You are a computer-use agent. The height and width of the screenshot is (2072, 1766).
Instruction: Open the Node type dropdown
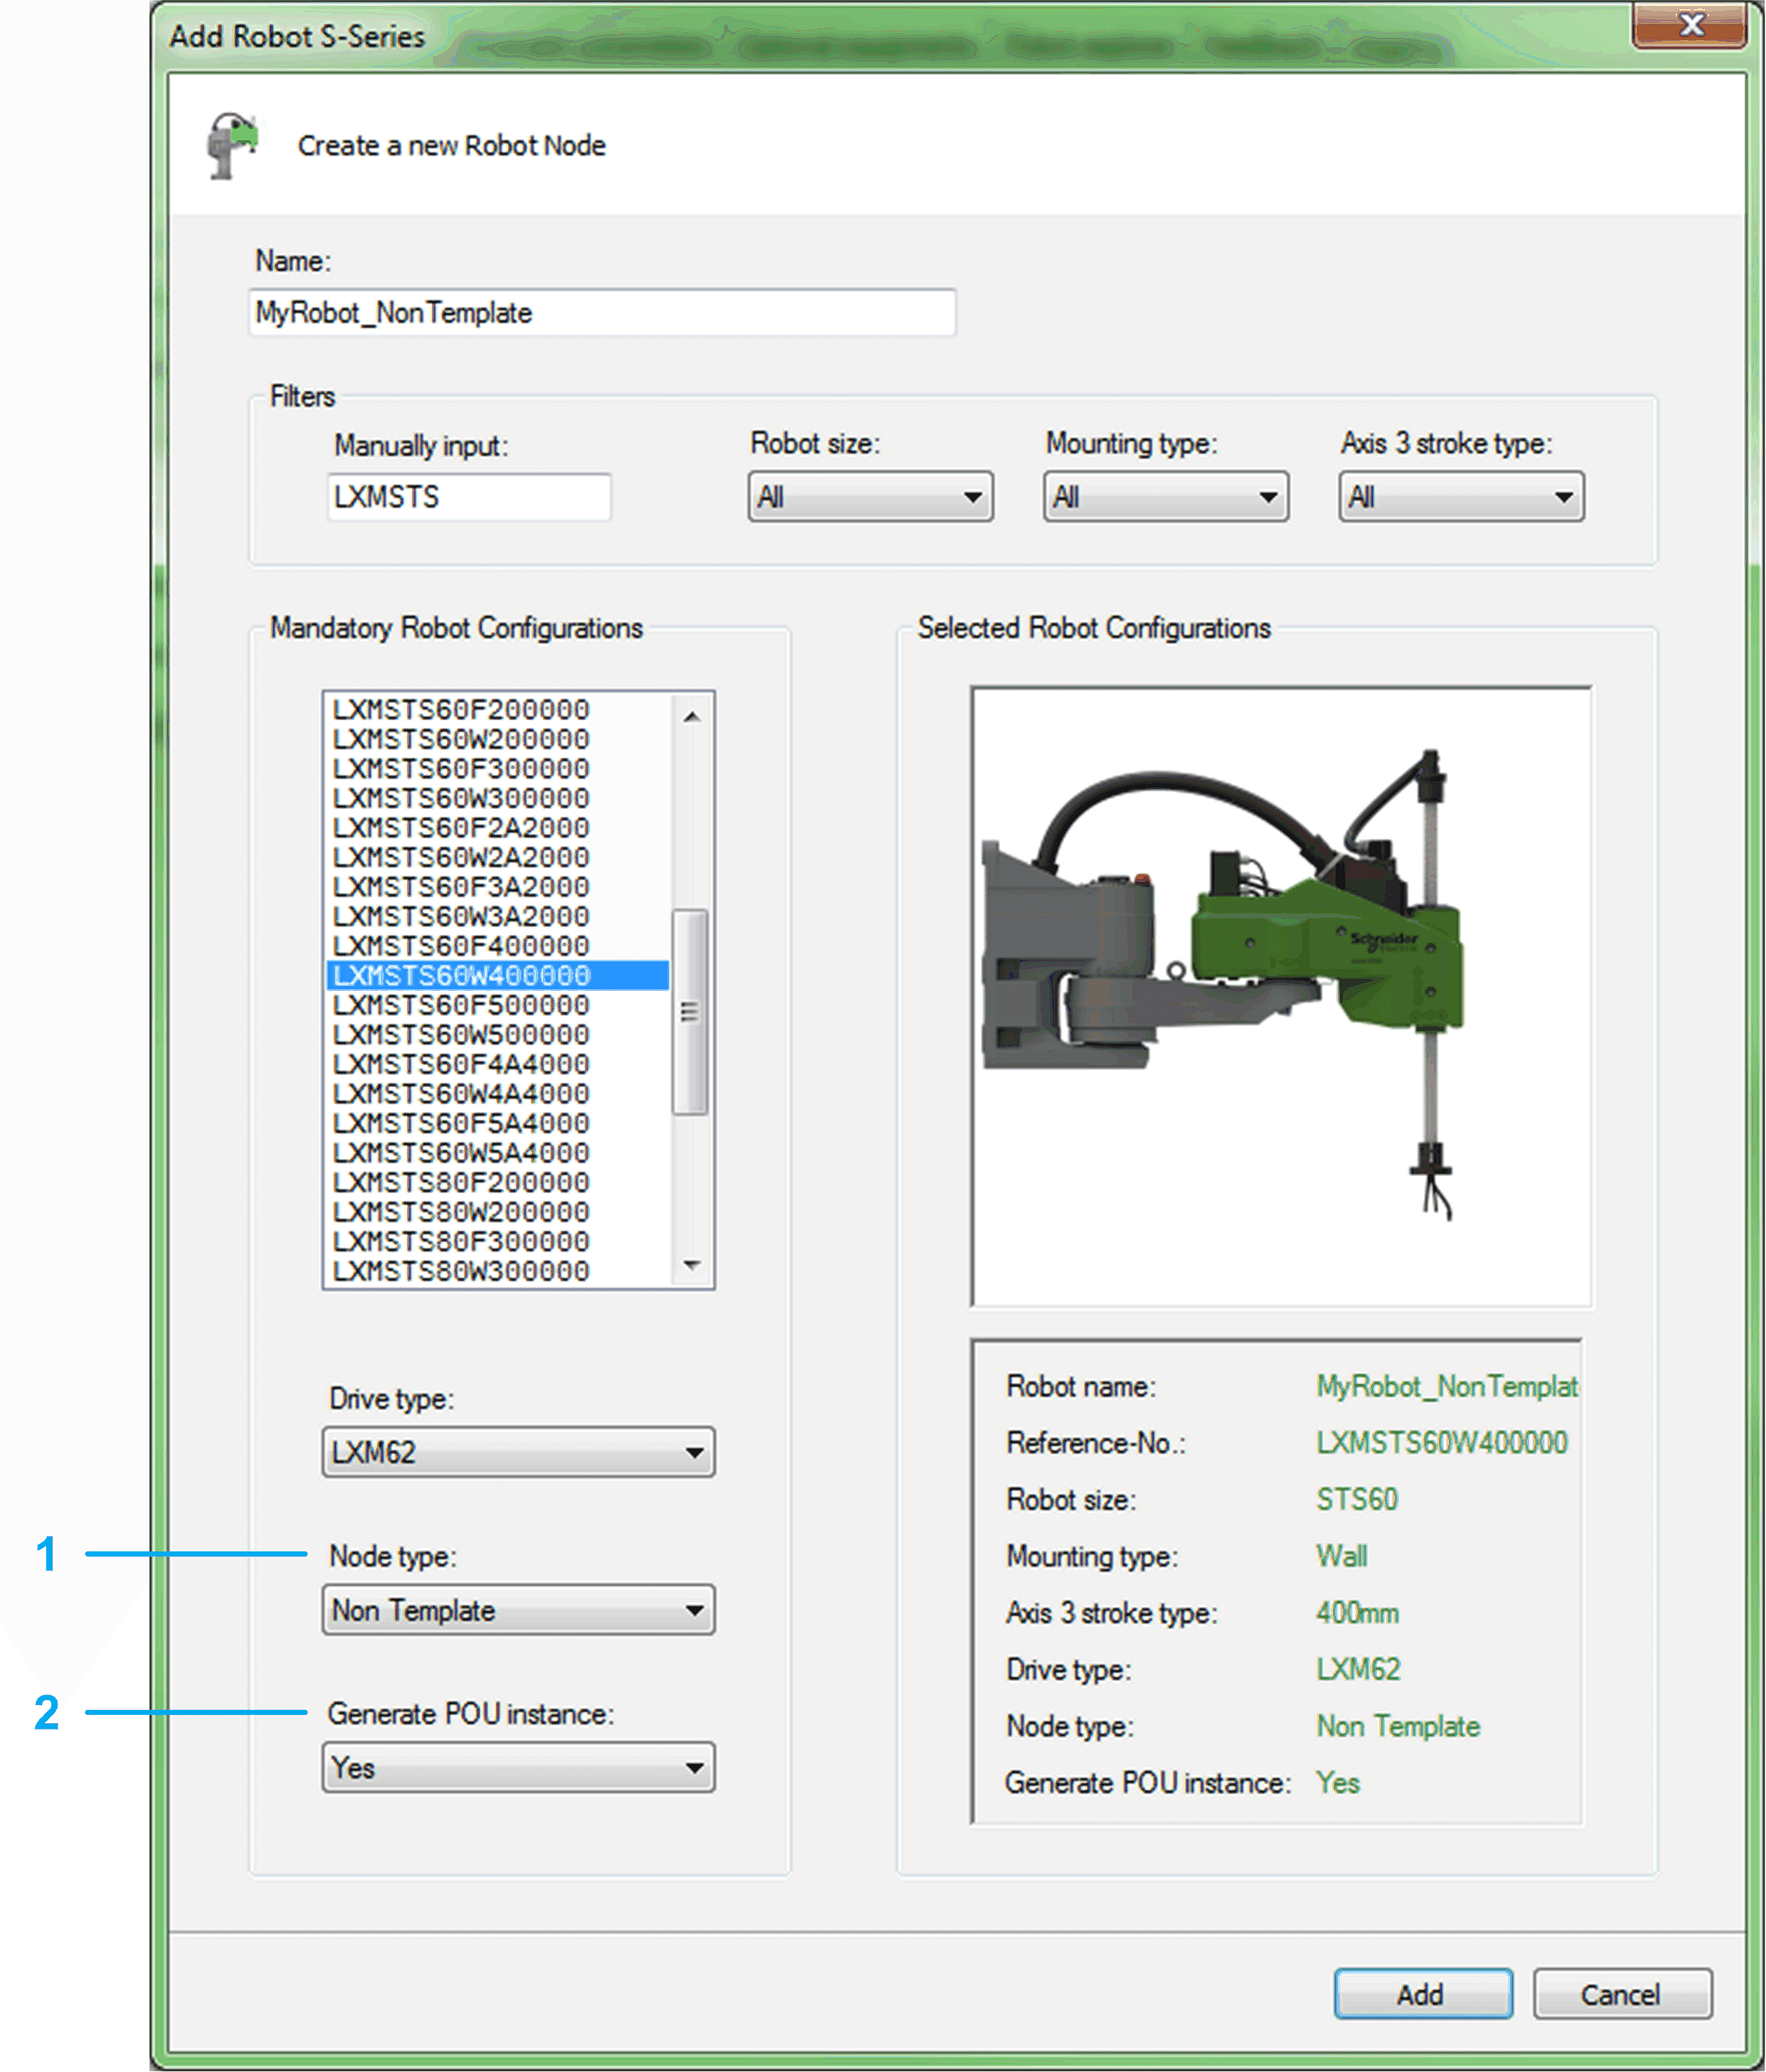point(518,1610)
